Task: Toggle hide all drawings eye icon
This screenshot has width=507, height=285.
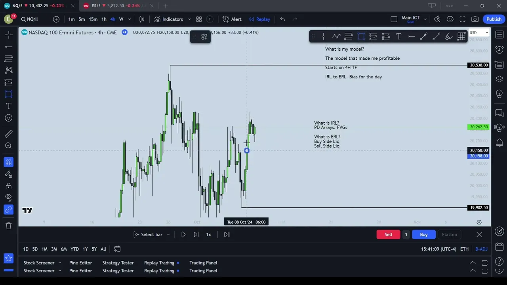Action: tap(8, 198)
